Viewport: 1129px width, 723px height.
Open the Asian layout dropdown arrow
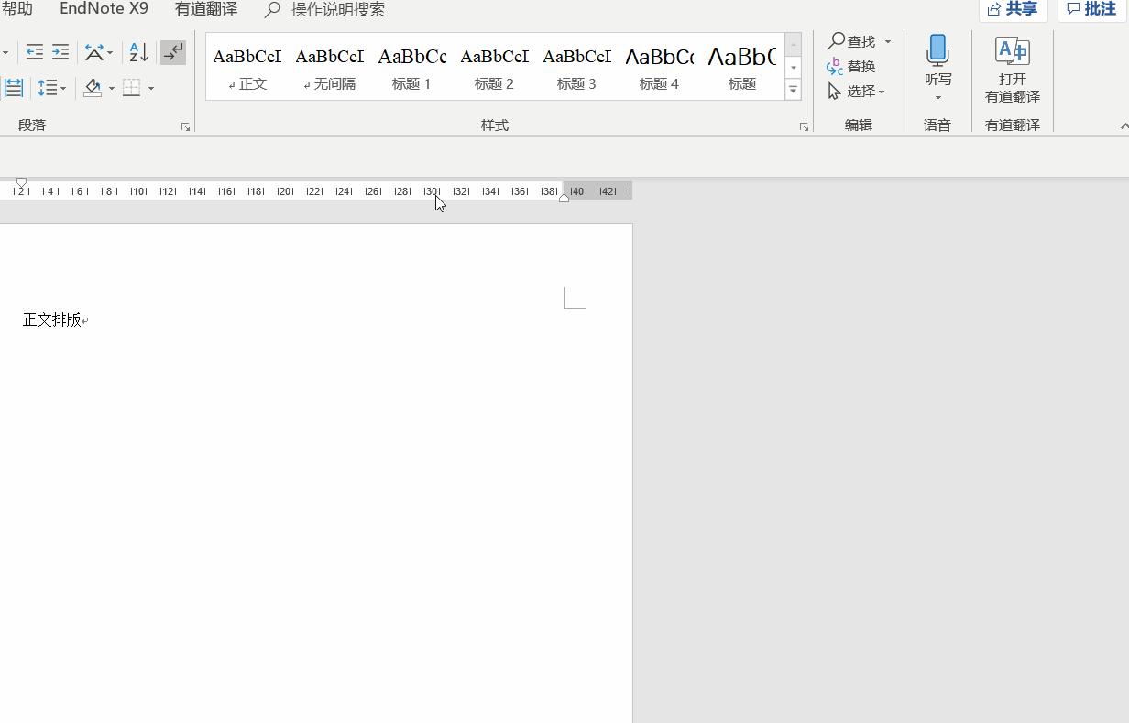coord(110,52)
